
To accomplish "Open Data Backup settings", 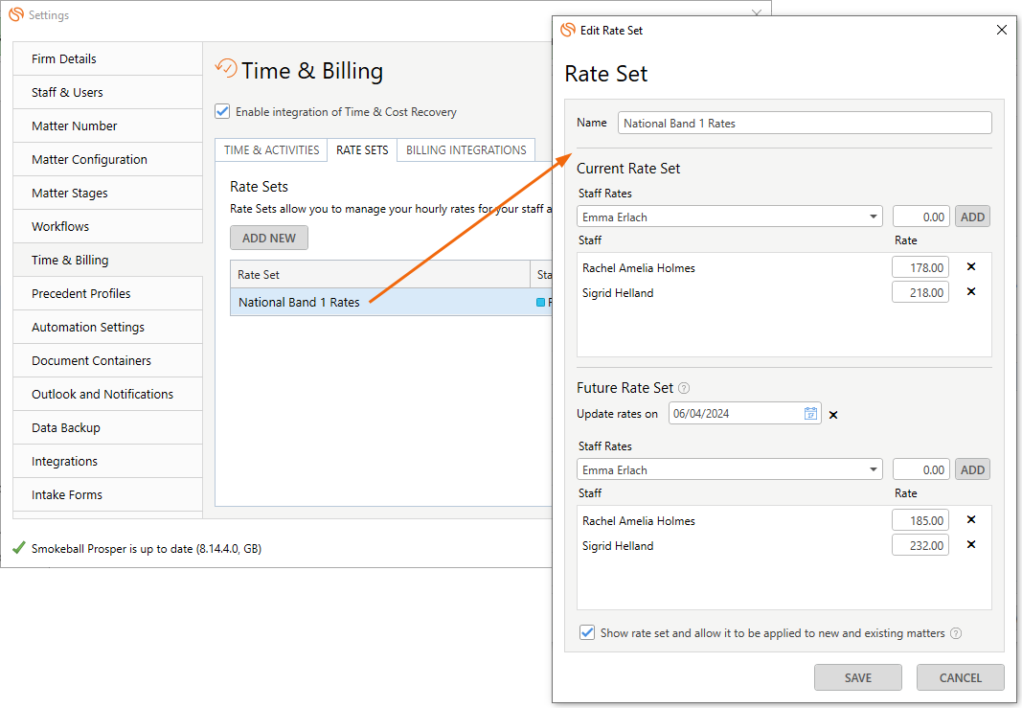I will pos(107,427).
